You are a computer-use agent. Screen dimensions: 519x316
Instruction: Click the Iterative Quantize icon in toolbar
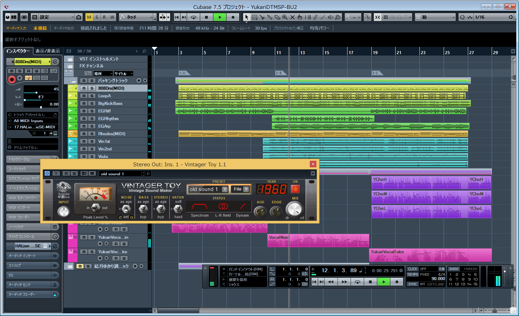pyautogui.click(x=462, y=17)
